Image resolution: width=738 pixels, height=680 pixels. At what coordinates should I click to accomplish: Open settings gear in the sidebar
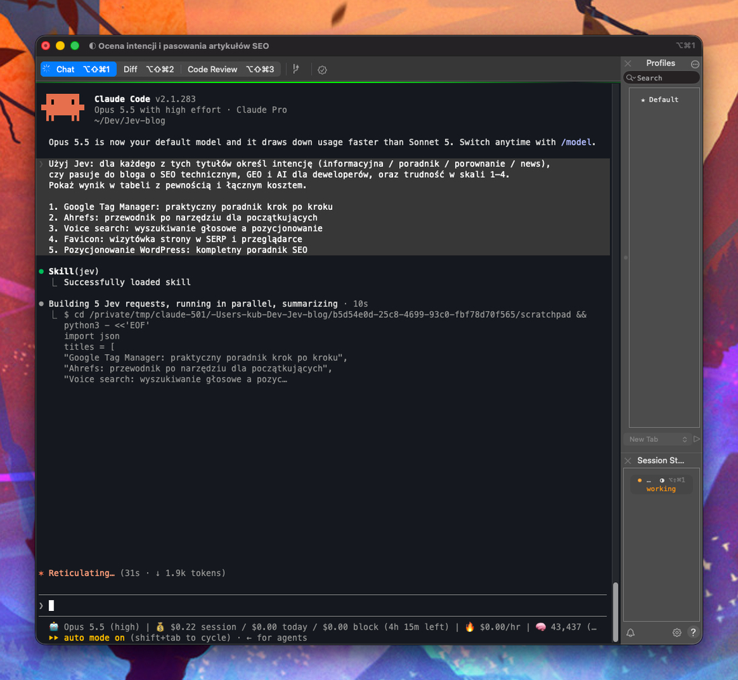(x=677, y=632)
